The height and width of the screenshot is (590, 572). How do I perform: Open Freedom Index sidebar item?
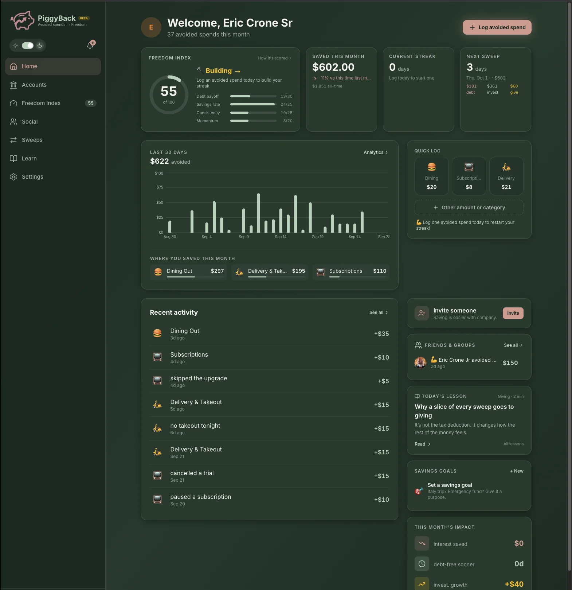53,103
